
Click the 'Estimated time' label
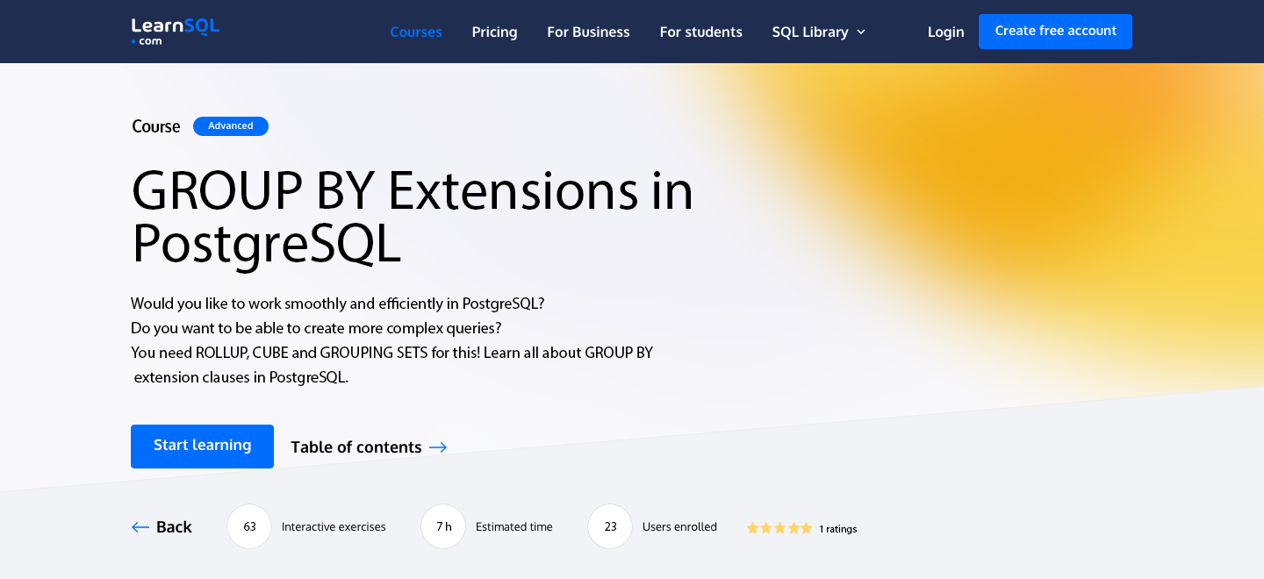(x=514, y=526)
